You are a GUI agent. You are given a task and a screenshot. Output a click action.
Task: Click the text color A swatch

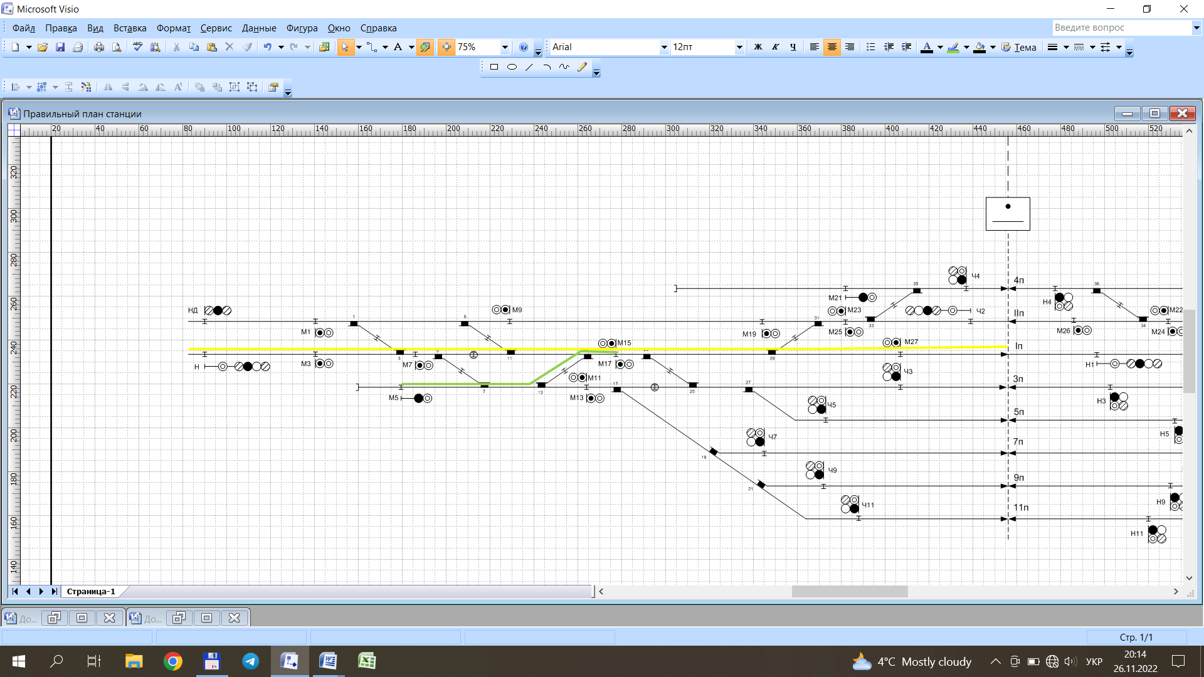pos(927,47)
